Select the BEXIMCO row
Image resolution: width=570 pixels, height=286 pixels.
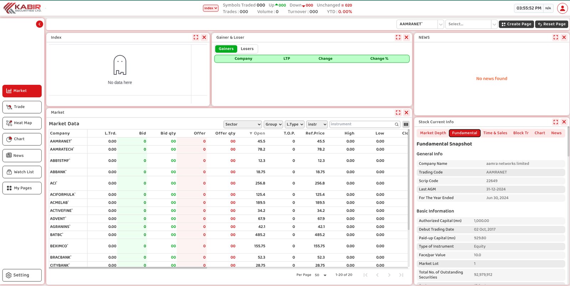click(228, 246)
